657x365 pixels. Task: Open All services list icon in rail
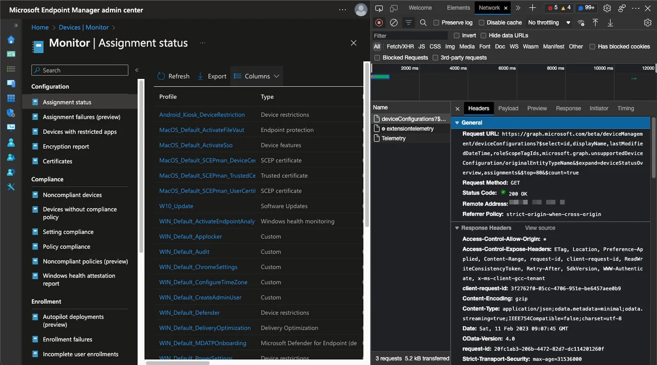(11, 69)
